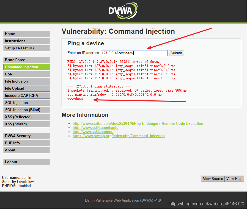Viewport: 247px width, 209px height.
Task: Open XSS (Reflected) module
Action: 27,117
